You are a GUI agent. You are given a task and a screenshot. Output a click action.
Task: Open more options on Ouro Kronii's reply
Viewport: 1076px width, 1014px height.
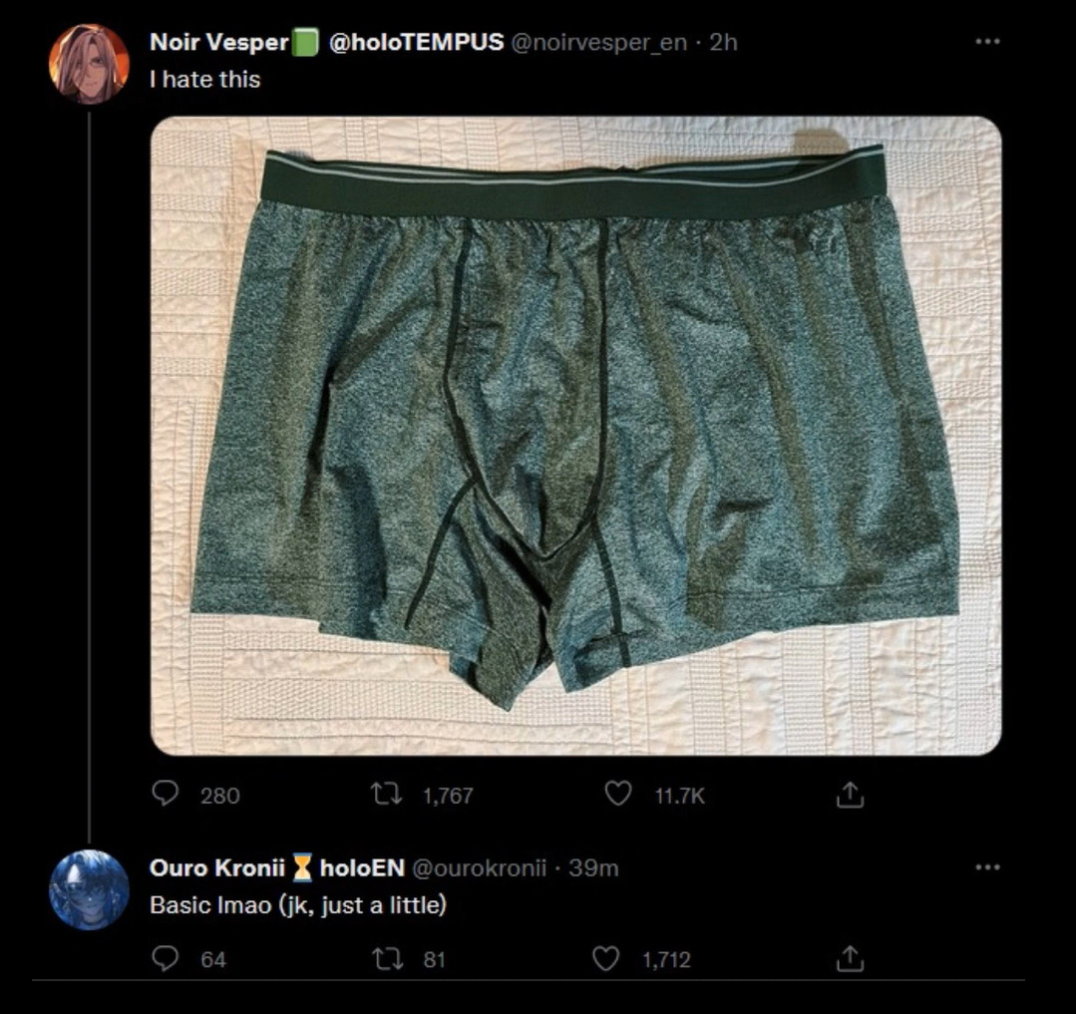coord(987,867)
